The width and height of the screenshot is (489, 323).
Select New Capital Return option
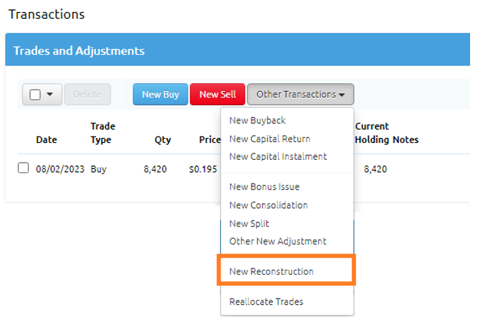tap(270, 139)
